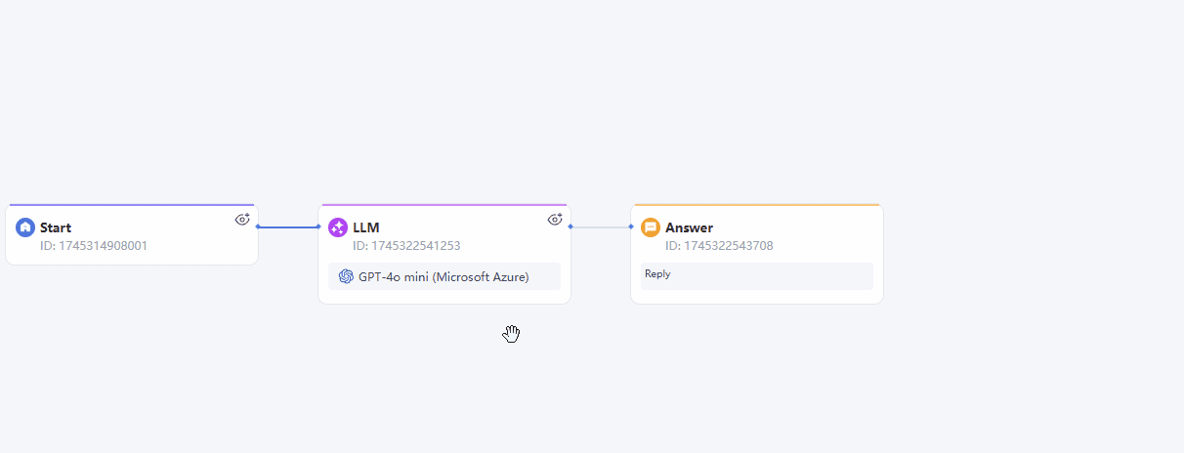Click the OpenAI logo beside GPT-4o mini

346,276
